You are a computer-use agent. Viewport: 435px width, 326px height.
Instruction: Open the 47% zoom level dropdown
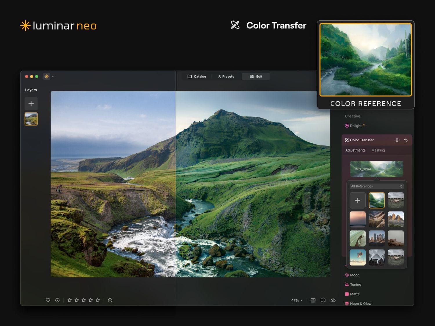(297, 300)
